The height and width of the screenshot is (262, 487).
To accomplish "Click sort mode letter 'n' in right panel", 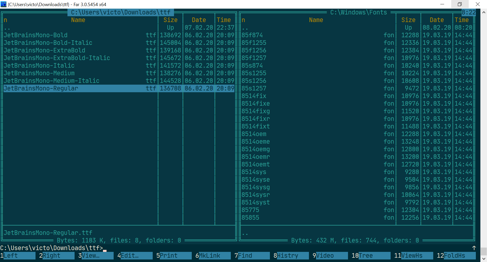I will coord(243,20).
